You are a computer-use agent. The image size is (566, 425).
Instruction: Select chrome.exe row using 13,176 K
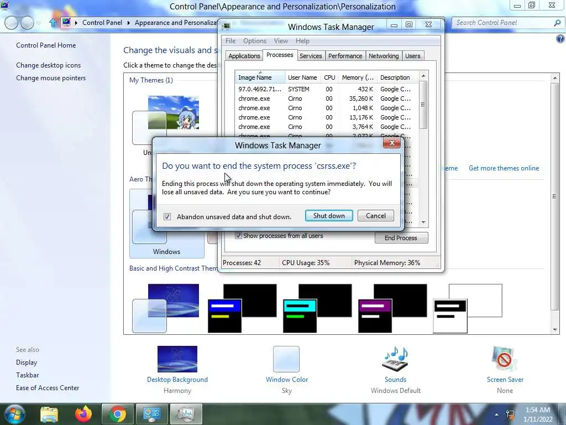[x=327, y=117]
